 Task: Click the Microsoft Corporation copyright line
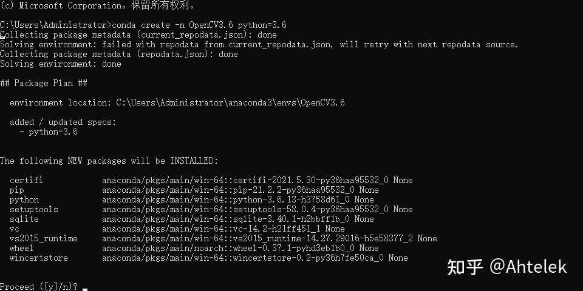coord(97,5)
